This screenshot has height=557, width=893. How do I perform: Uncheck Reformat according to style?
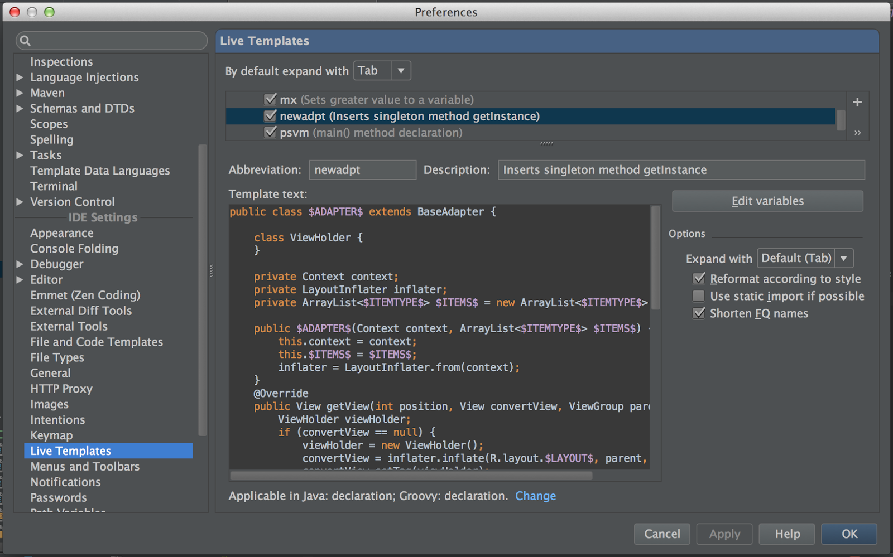pos(699,278)
